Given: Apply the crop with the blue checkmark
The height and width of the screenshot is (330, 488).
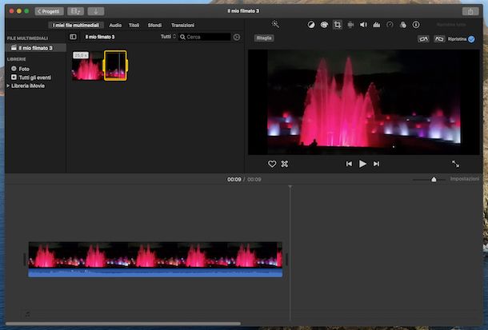Looking at the screenshot, I should (471, 39).
